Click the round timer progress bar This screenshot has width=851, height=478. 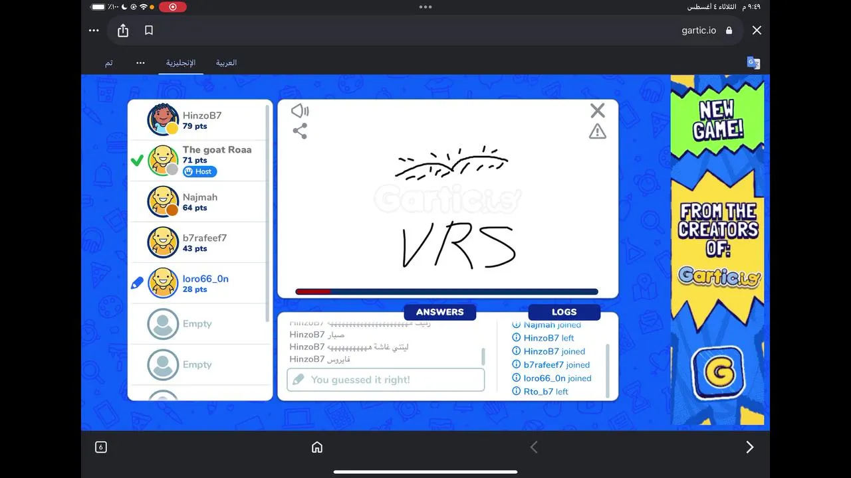447,291
